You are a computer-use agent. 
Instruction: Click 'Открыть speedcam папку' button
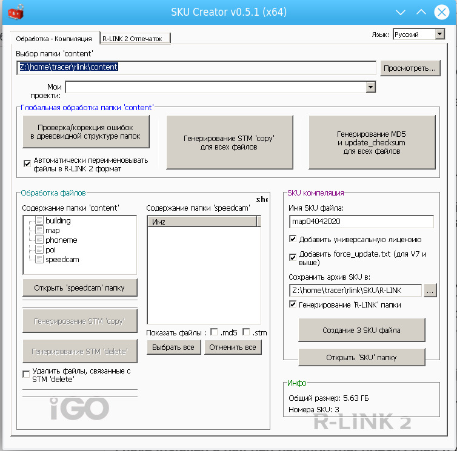pyautogui.click(x=79, y=288)
